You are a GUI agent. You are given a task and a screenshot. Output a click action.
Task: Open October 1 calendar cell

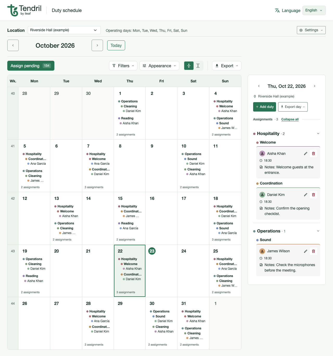click(130, 113)
